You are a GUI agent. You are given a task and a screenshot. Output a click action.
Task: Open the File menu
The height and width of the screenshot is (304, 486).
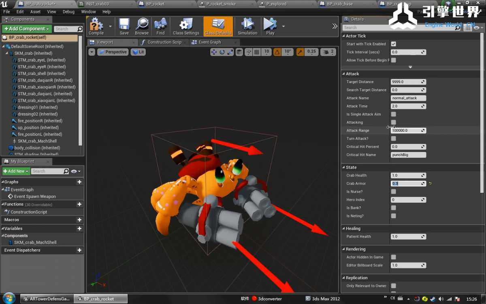click(6, 12)
